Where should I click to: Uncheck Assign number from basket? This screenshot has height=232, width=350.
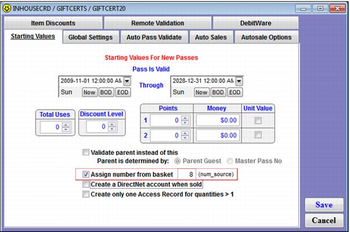pyautogui.click(x=86, y=174)
